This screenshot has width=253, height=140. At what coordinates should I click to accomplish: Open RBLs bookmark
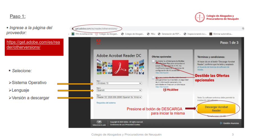151,34
